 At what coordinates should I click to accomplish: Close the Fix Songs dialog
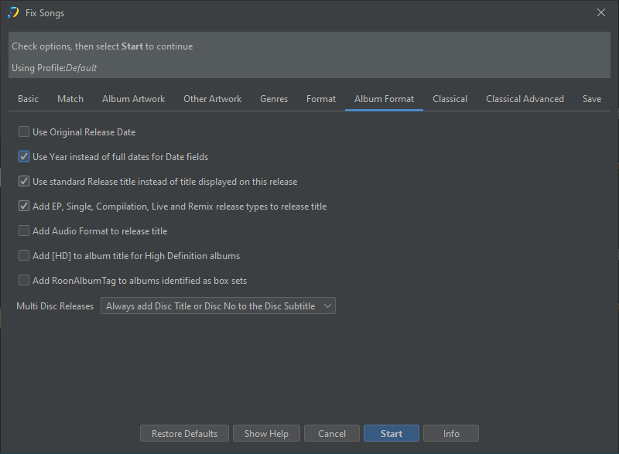click(601, 12)
